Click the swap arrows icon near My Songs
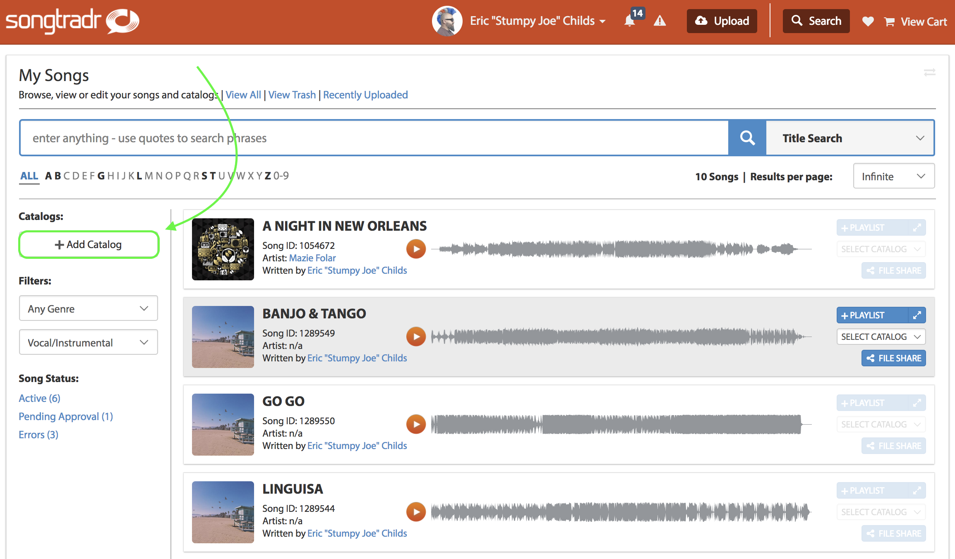The height and width of the screenshot is (559, 955). click(x=929, y=73)
